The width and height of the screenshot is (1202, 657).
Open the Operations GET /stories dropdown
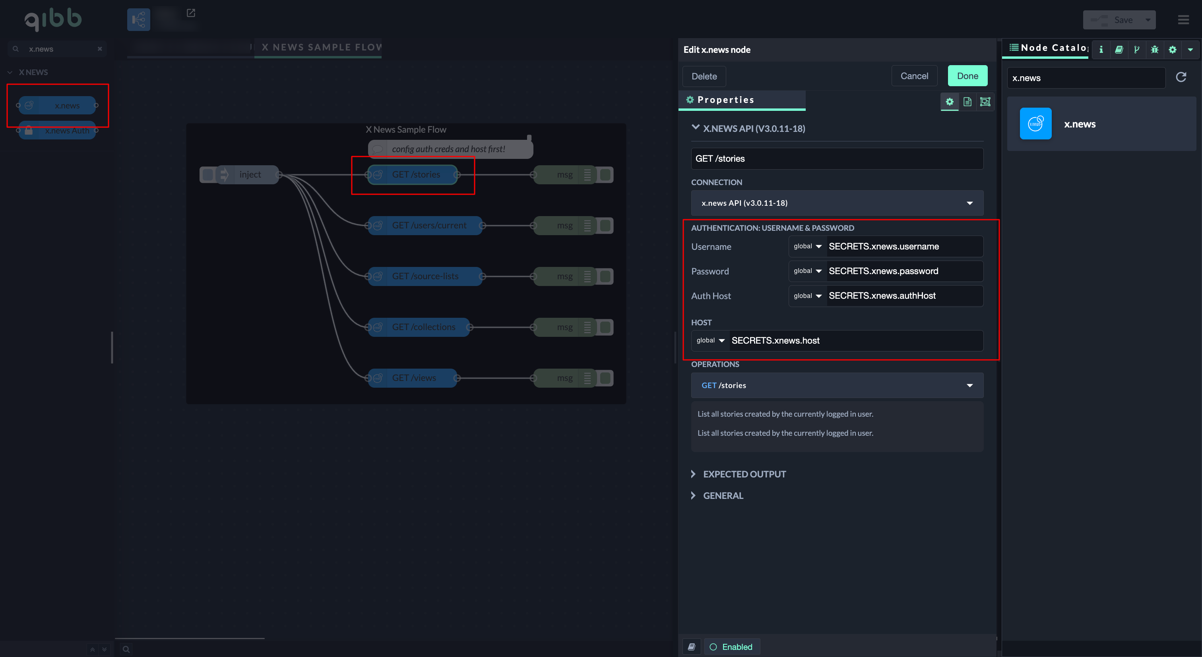(x=837, y=385)
